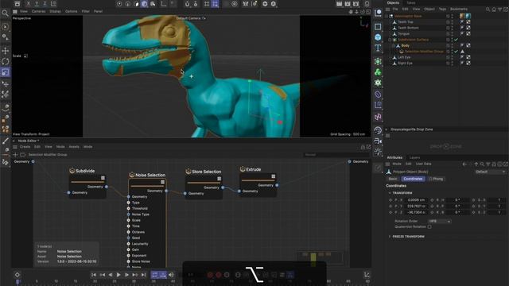Click the purple deformer icon in palette
The height and width of the screenshot is (286, 509).
tap(378, 95)
